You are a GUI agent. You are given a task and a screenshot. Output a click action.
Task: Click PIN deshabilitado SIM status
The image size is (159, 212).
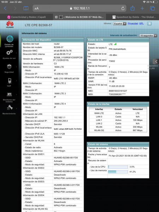point(117,49)
